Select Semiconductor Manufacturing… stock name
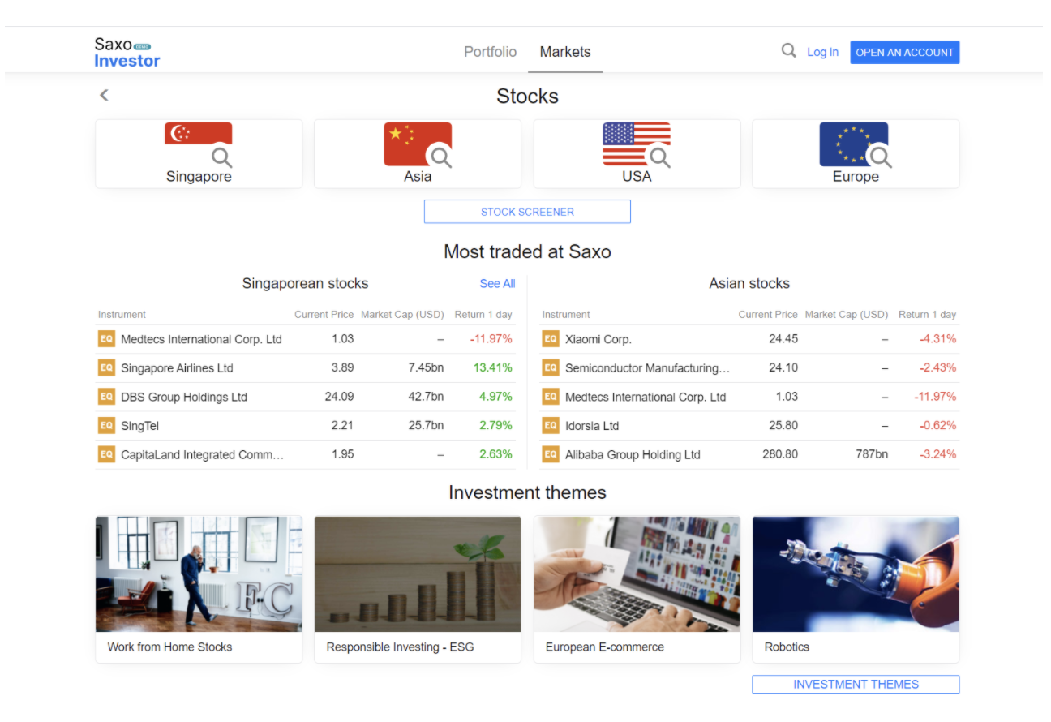1051x722 pixels. point(647,368)
